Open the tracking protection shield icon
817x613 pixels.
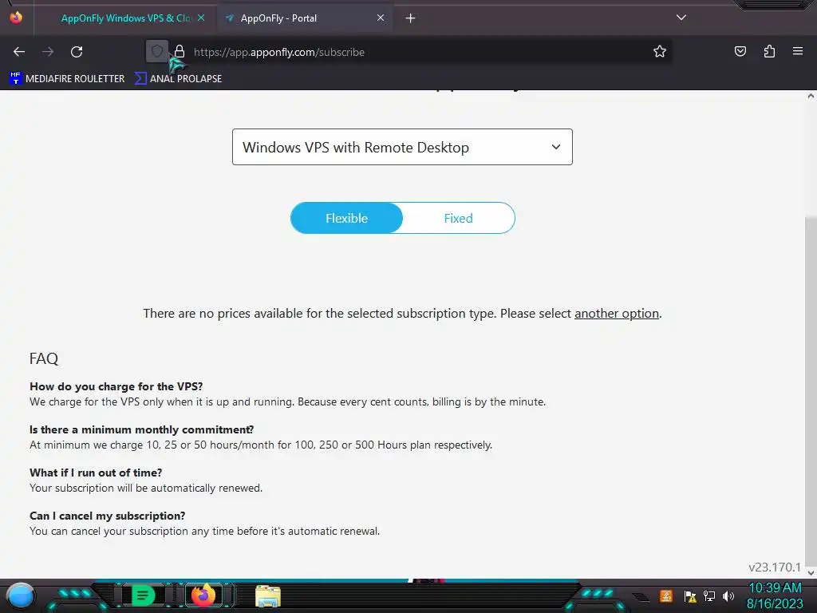(x=157, y=51)
